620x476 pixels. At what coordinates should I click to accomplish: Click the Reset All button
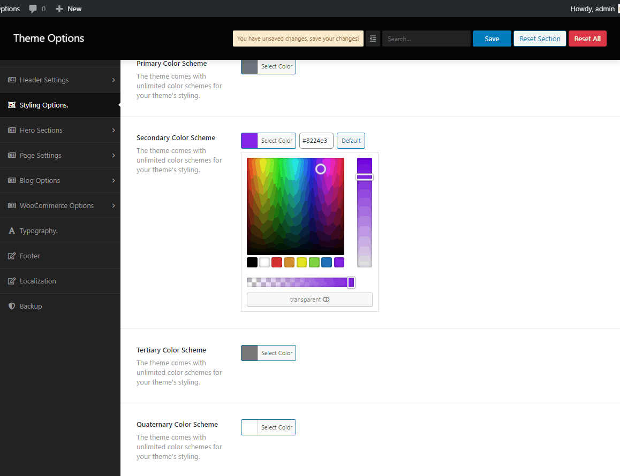click(587, 39)
